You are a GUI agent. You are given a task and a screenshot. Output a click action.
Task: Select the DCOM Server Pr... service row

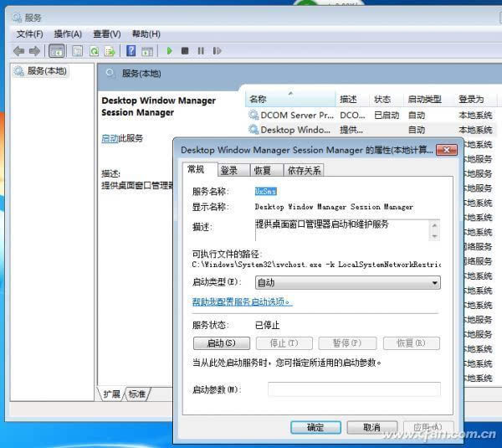tap(371, 115)
